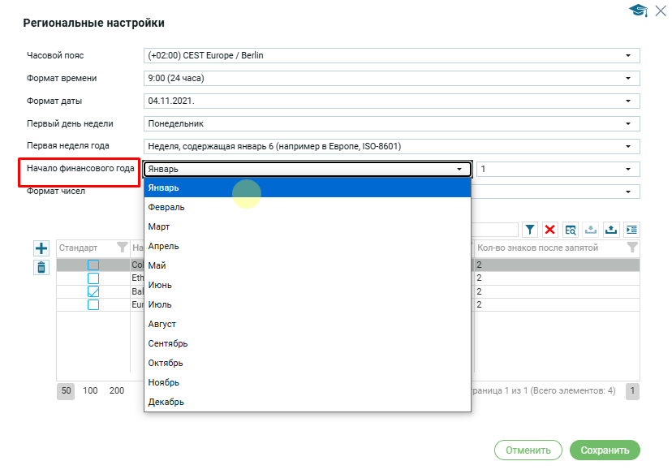Click the funnel filter toolbar icon

coord(530,230)
